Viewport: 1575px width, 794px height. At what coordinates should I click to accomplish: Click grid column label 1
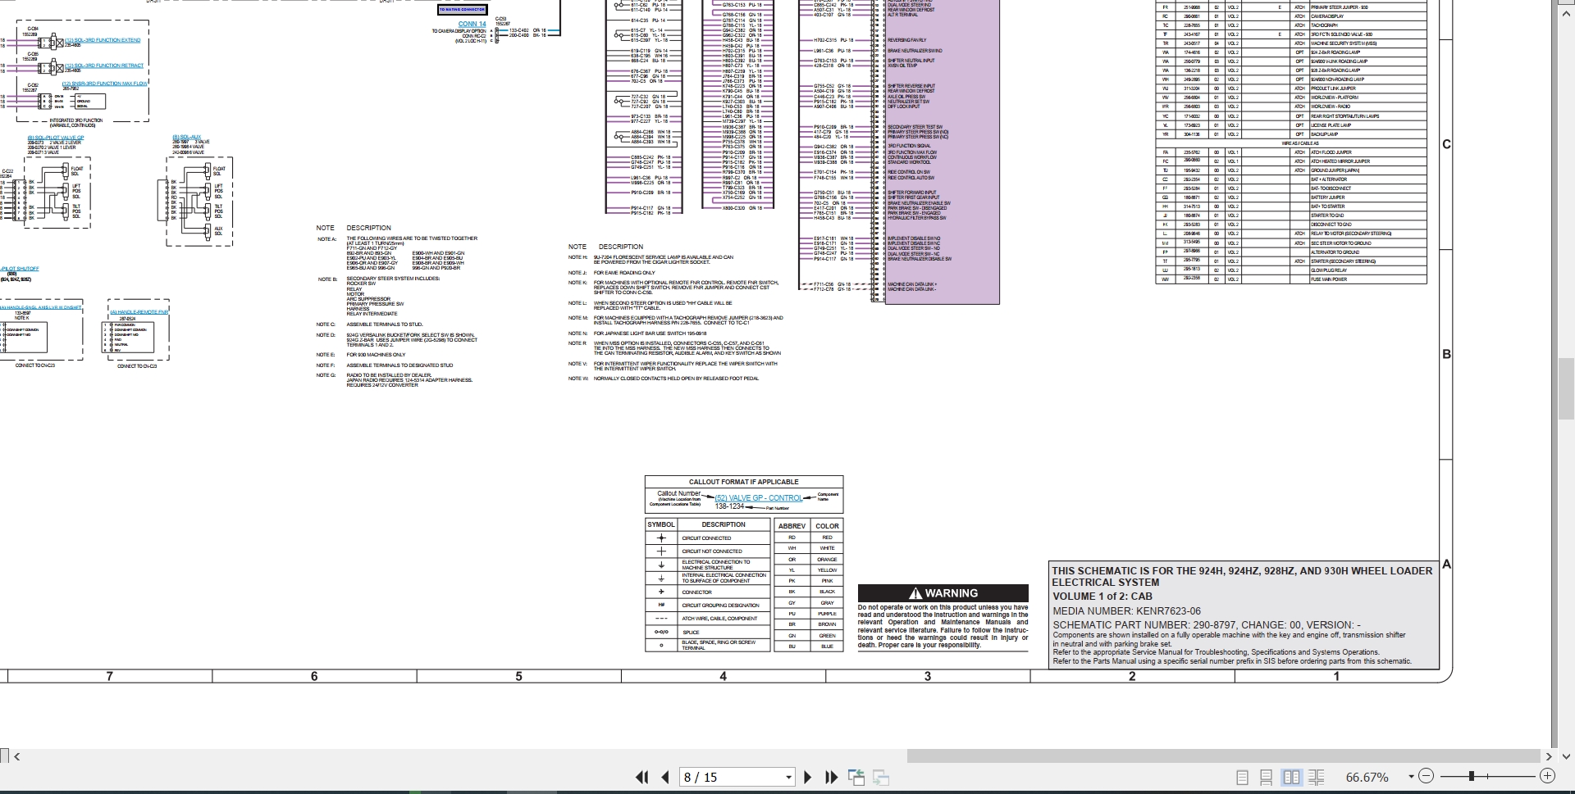point(1336,677)
